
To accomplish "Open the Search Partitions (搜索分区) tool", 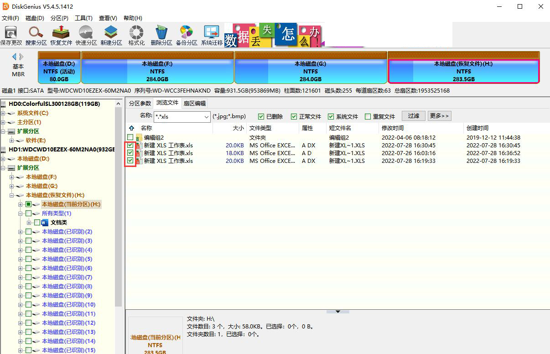I will [x=36, y=36].
